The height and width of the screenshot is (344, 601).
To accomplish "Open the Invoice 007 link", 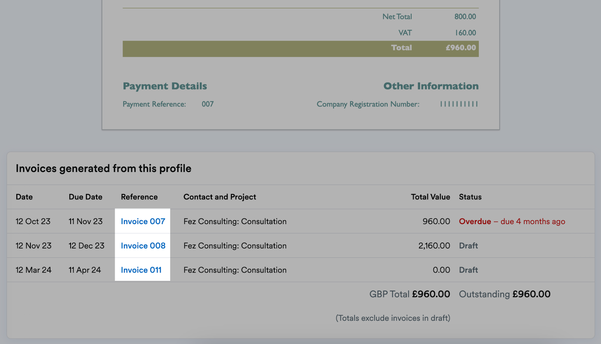I will point(143,221).
